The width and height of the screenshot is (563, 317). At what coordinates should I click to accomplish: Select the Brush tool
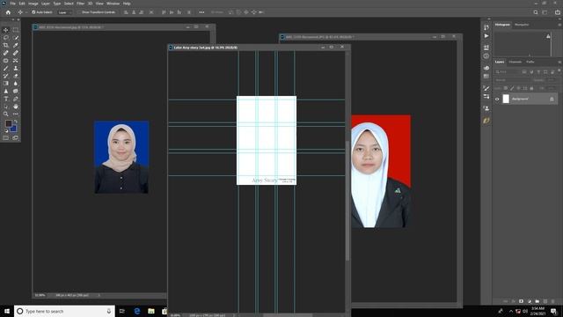coord(6,69)
